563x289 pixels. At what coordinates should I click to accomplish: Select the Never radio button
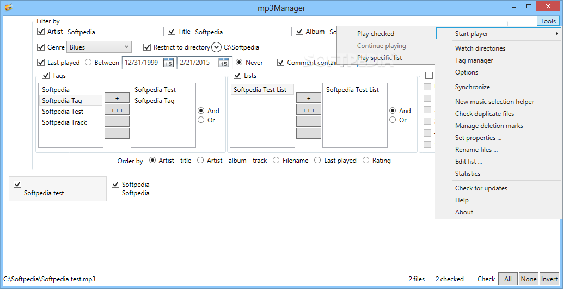pyautogui.click(x=239, y=63)
